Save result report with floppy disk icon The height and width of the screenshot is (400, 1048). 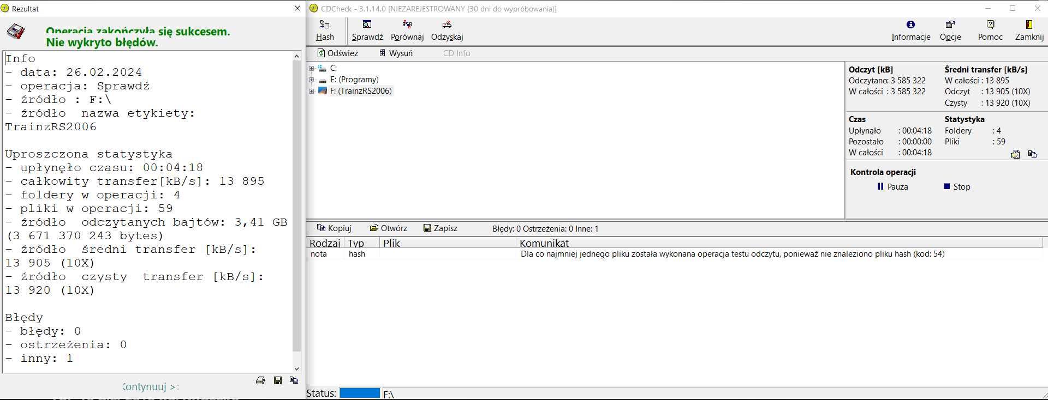(x=278, y=380)
